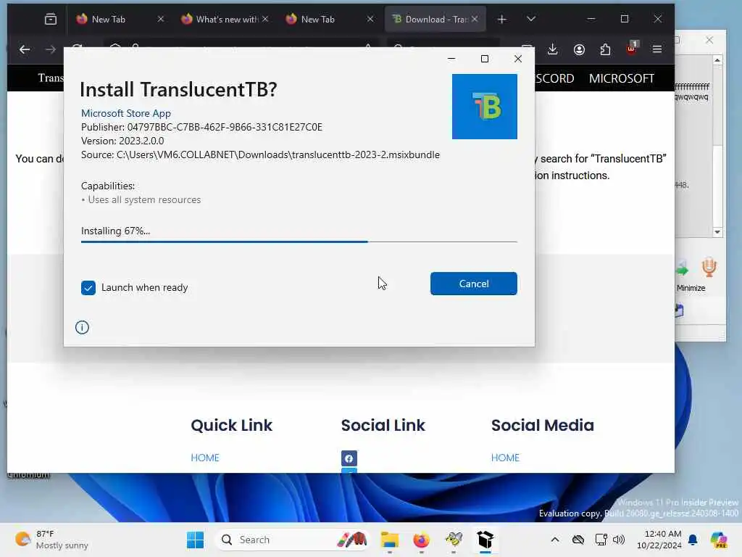The image size is (742, 557).
Task: Open the volume tray icon
Action: tap(619, 540)
